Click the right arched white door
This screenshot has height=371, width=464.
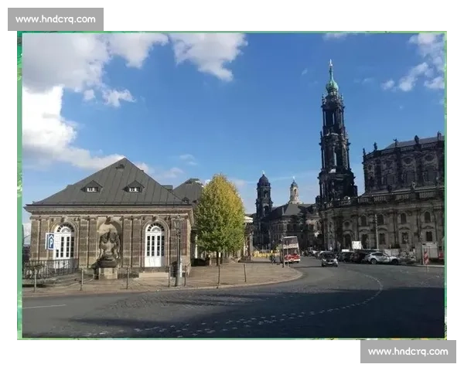pos(155,246)
